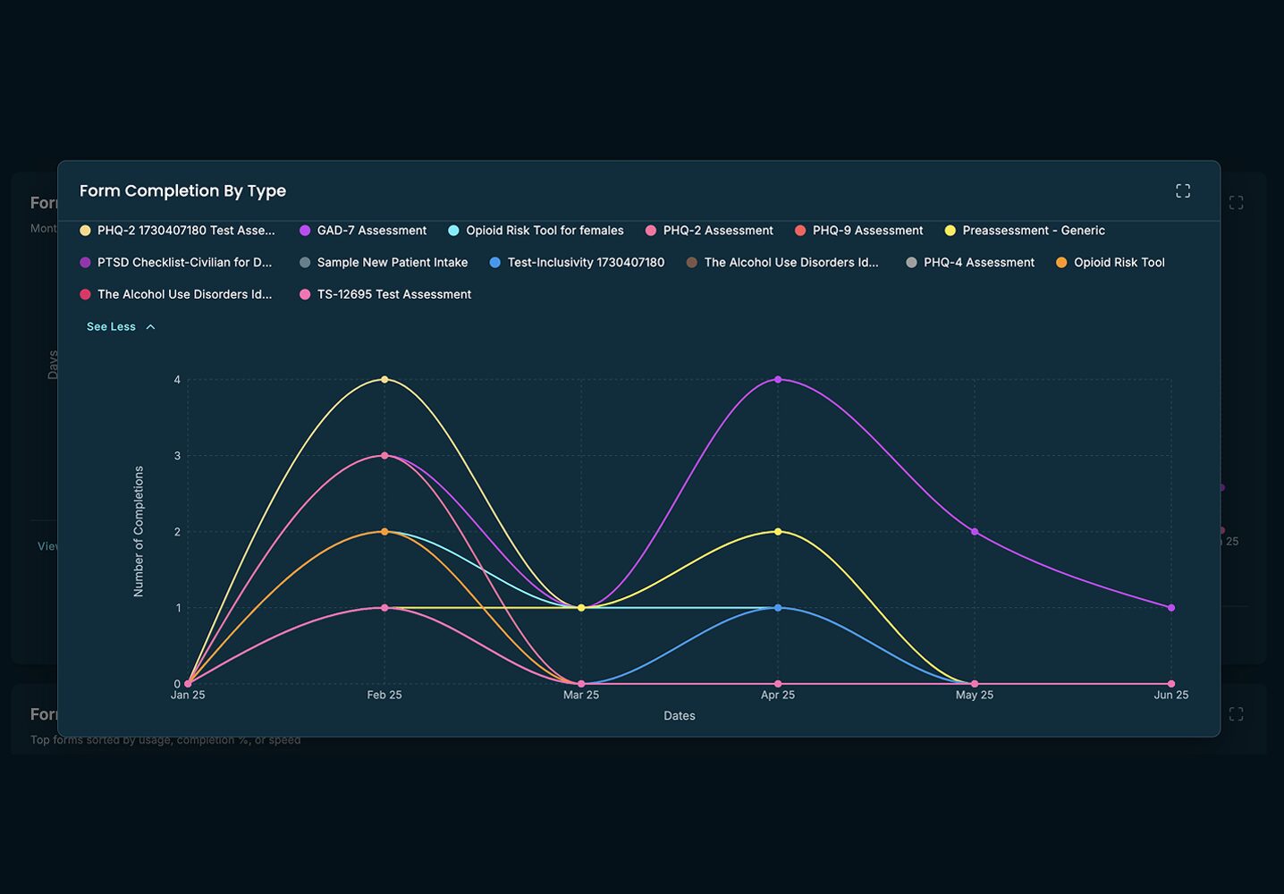Click the collapse chevron next to See Less
Image resolution: width=1284 pixels, height=894 pixels.
(x=150, y=327)
